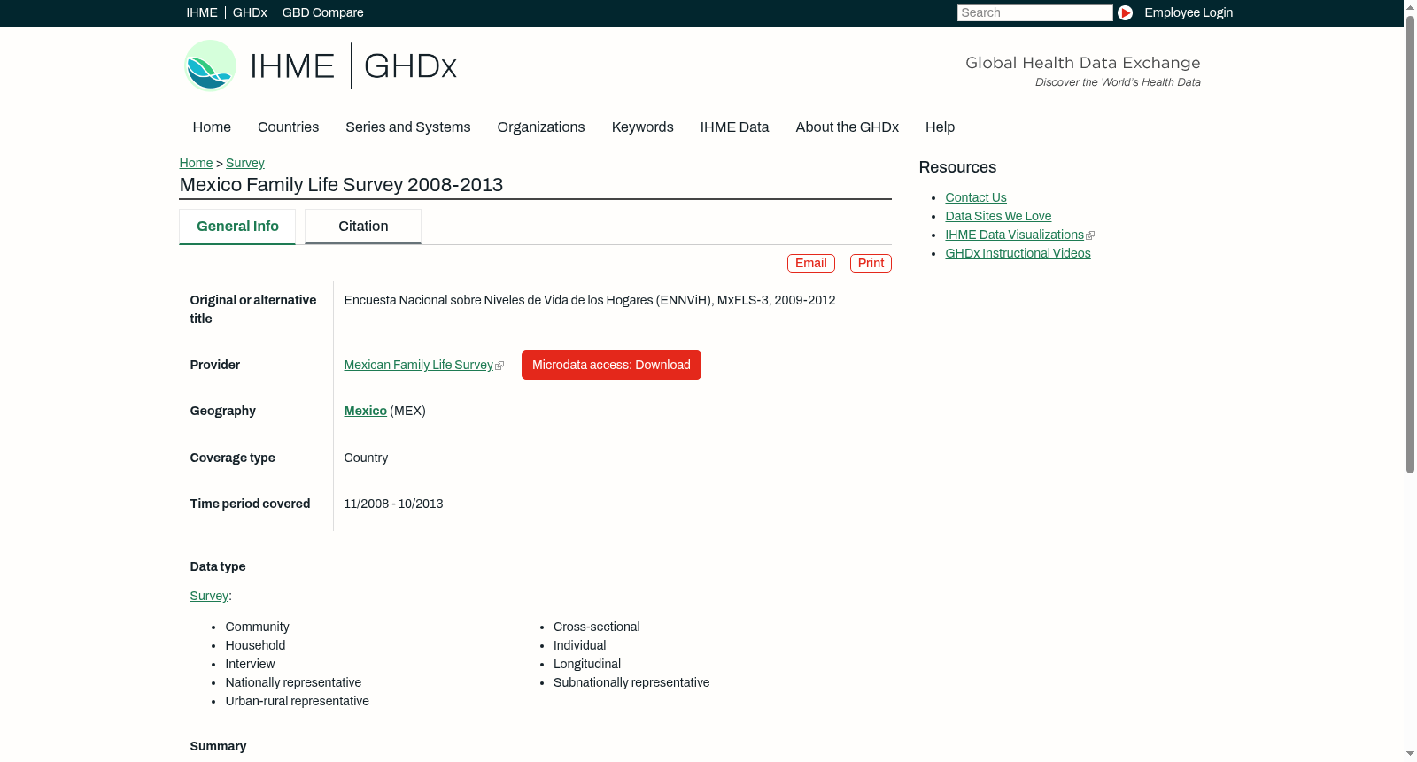Open Contact Us resource link
Viewport: 1417px width, 762px height.
coord(976,197)
